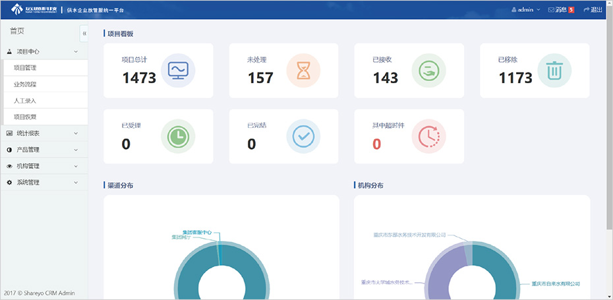Screen dimensions: 613x300
Task: Click the 已受理 count 0
Action: [126, 144]
